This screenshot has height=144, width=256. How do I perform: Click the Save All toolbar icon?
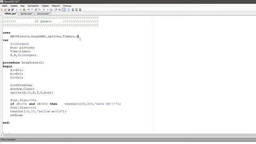pyautogui.click(x=12, y=10)
